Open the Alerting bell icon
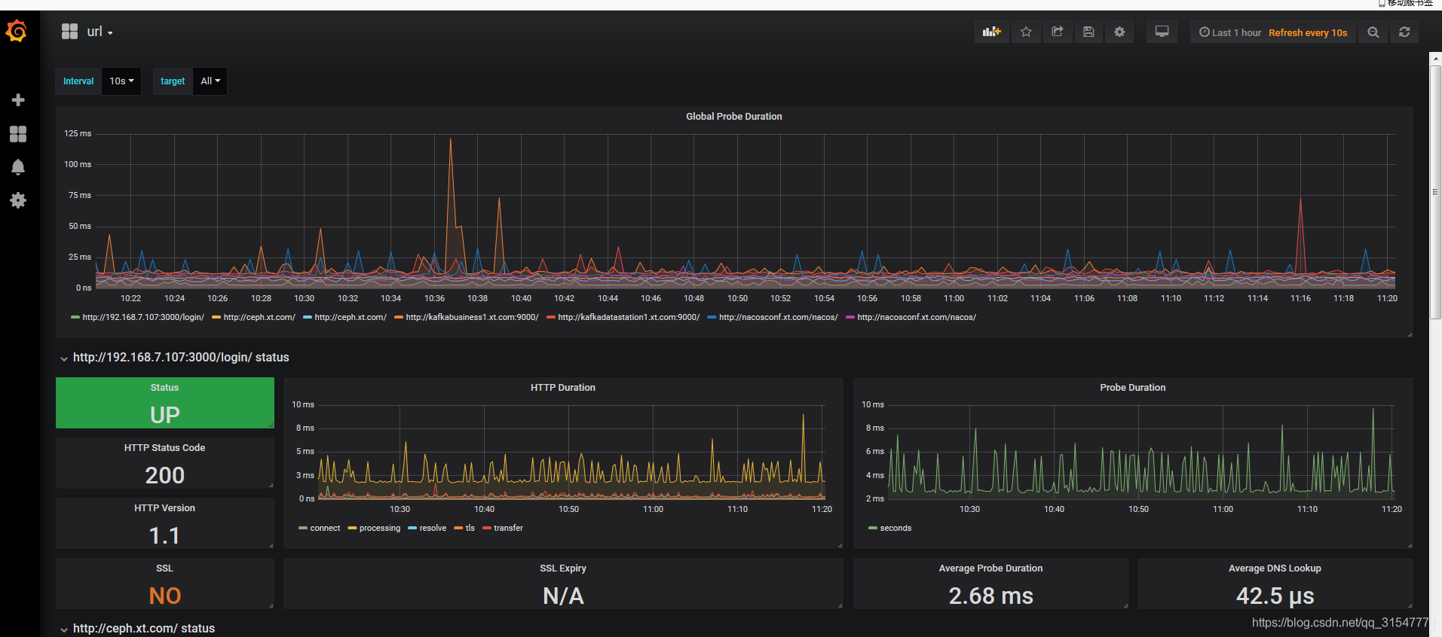The height and width of the screenshot is (637, 1442). pyautogui.click(x=18, y=167)
